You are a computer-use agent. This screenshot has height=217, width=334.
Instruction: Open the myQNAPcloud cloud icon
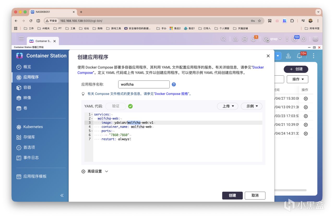(315, 39)
